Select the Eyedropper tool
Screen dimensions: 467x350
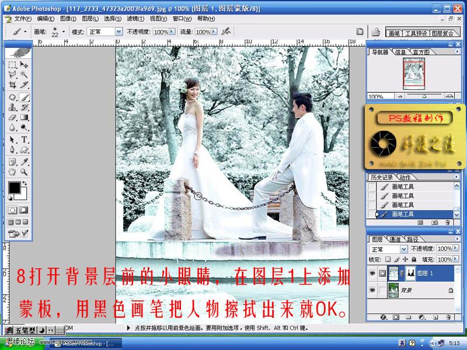pos(25,162)
